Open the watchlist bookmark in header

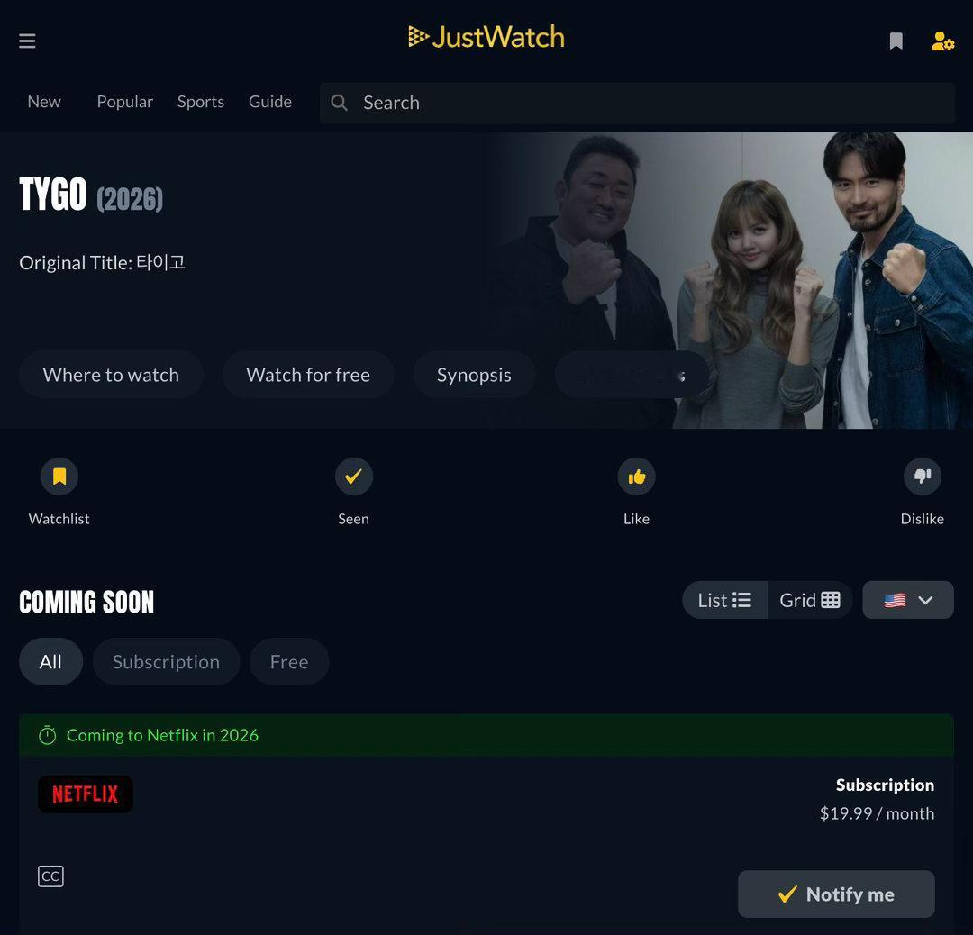pyautogui.click(x=896, y=41)
